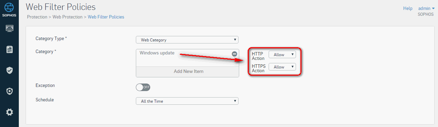The height and width of the screenshot is (127, 438).
Task: Open the monitor dashboard sidebar icon
Action: 10,28
